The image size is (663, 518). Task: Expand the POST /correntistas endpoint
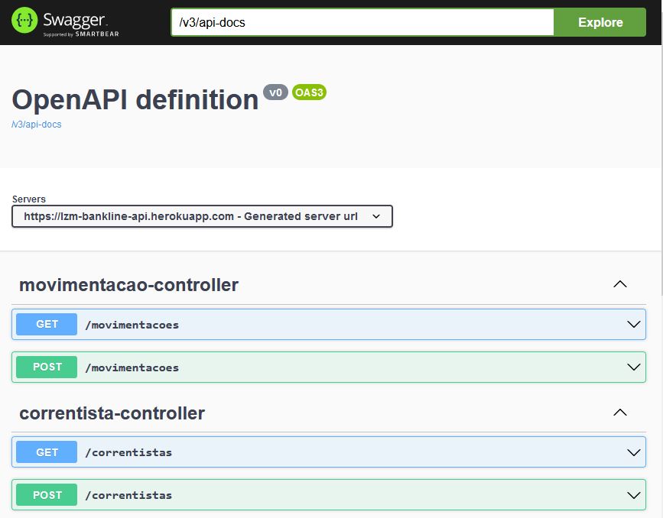(x=632, y=494)
